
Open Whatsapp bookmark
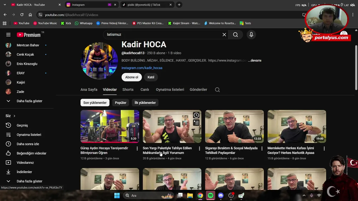coord(83,23)
